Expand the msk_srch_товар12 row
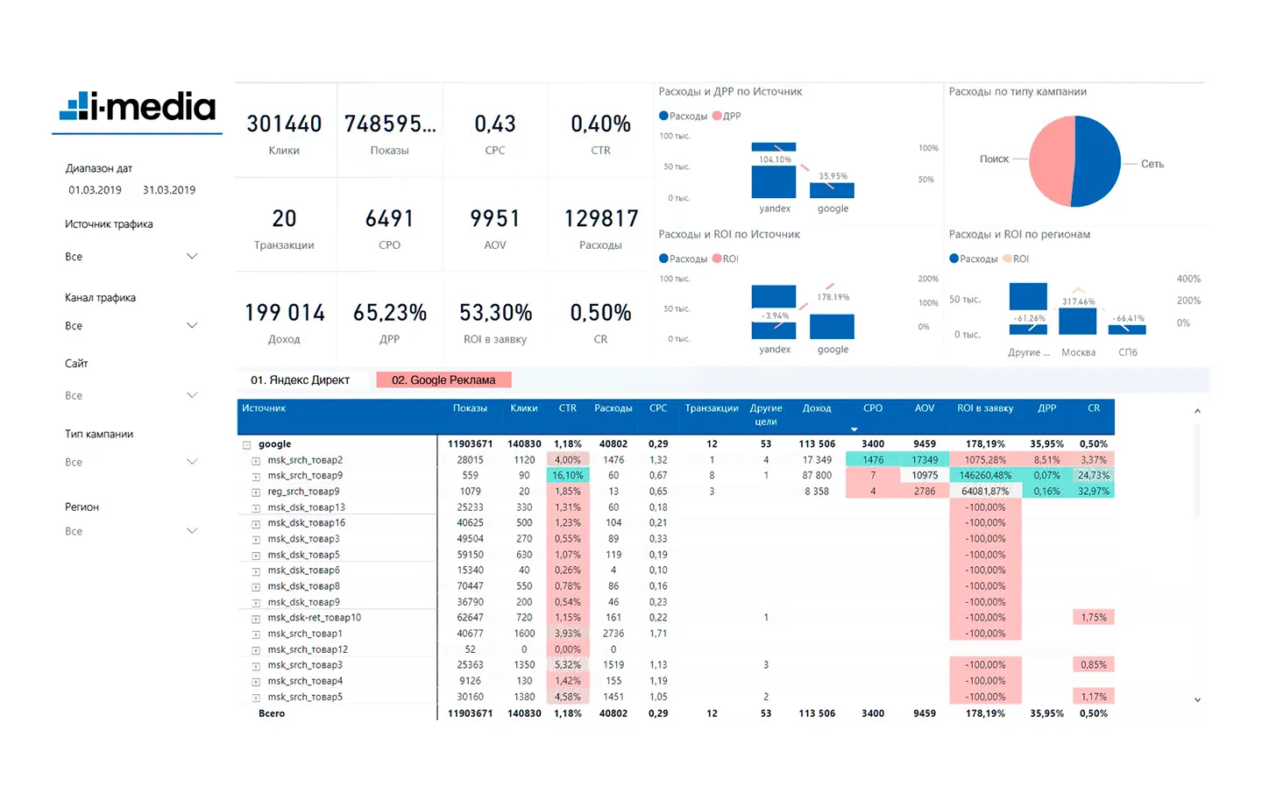The image size is (1262, 801). click(x=256, y=650)
